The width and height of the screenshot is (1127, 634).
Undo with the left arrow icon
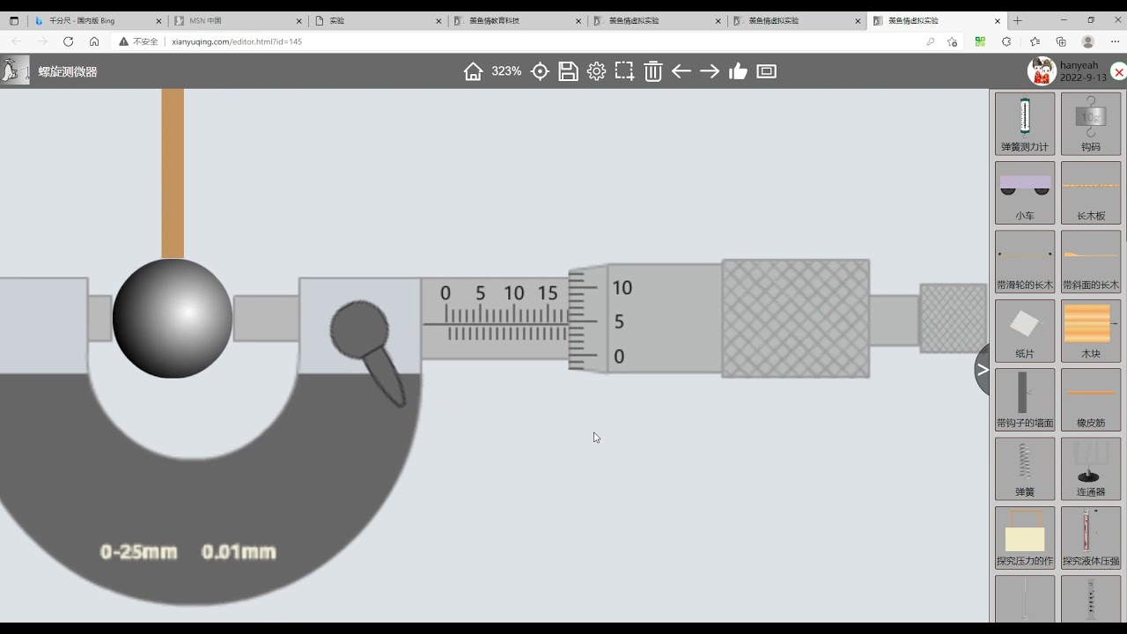pyautogui.click(x=681, y=71)
